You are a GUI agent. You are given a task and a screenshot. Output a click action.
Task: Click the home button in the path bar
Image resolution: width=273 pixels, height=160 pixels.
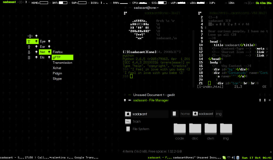(185, 114)
